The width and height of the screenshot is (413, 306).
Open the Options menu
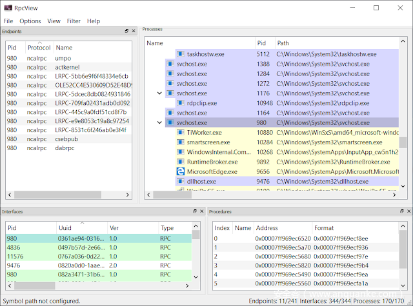[30, 21]
